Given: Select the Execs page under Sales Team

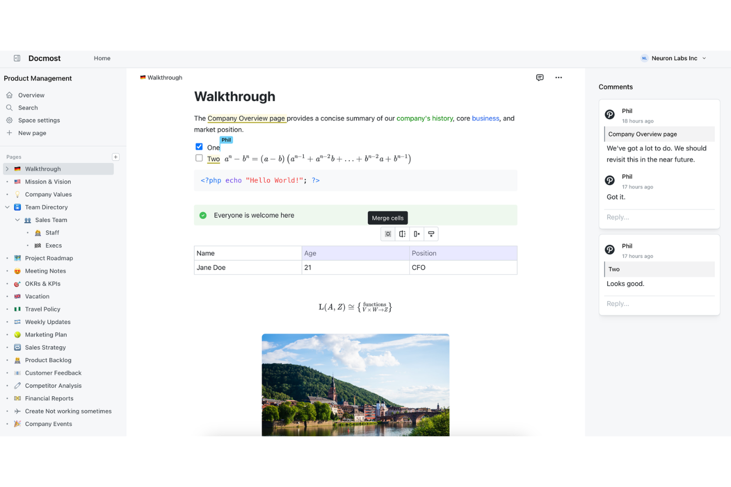Looking at the screenshot, I should (54, 246).
